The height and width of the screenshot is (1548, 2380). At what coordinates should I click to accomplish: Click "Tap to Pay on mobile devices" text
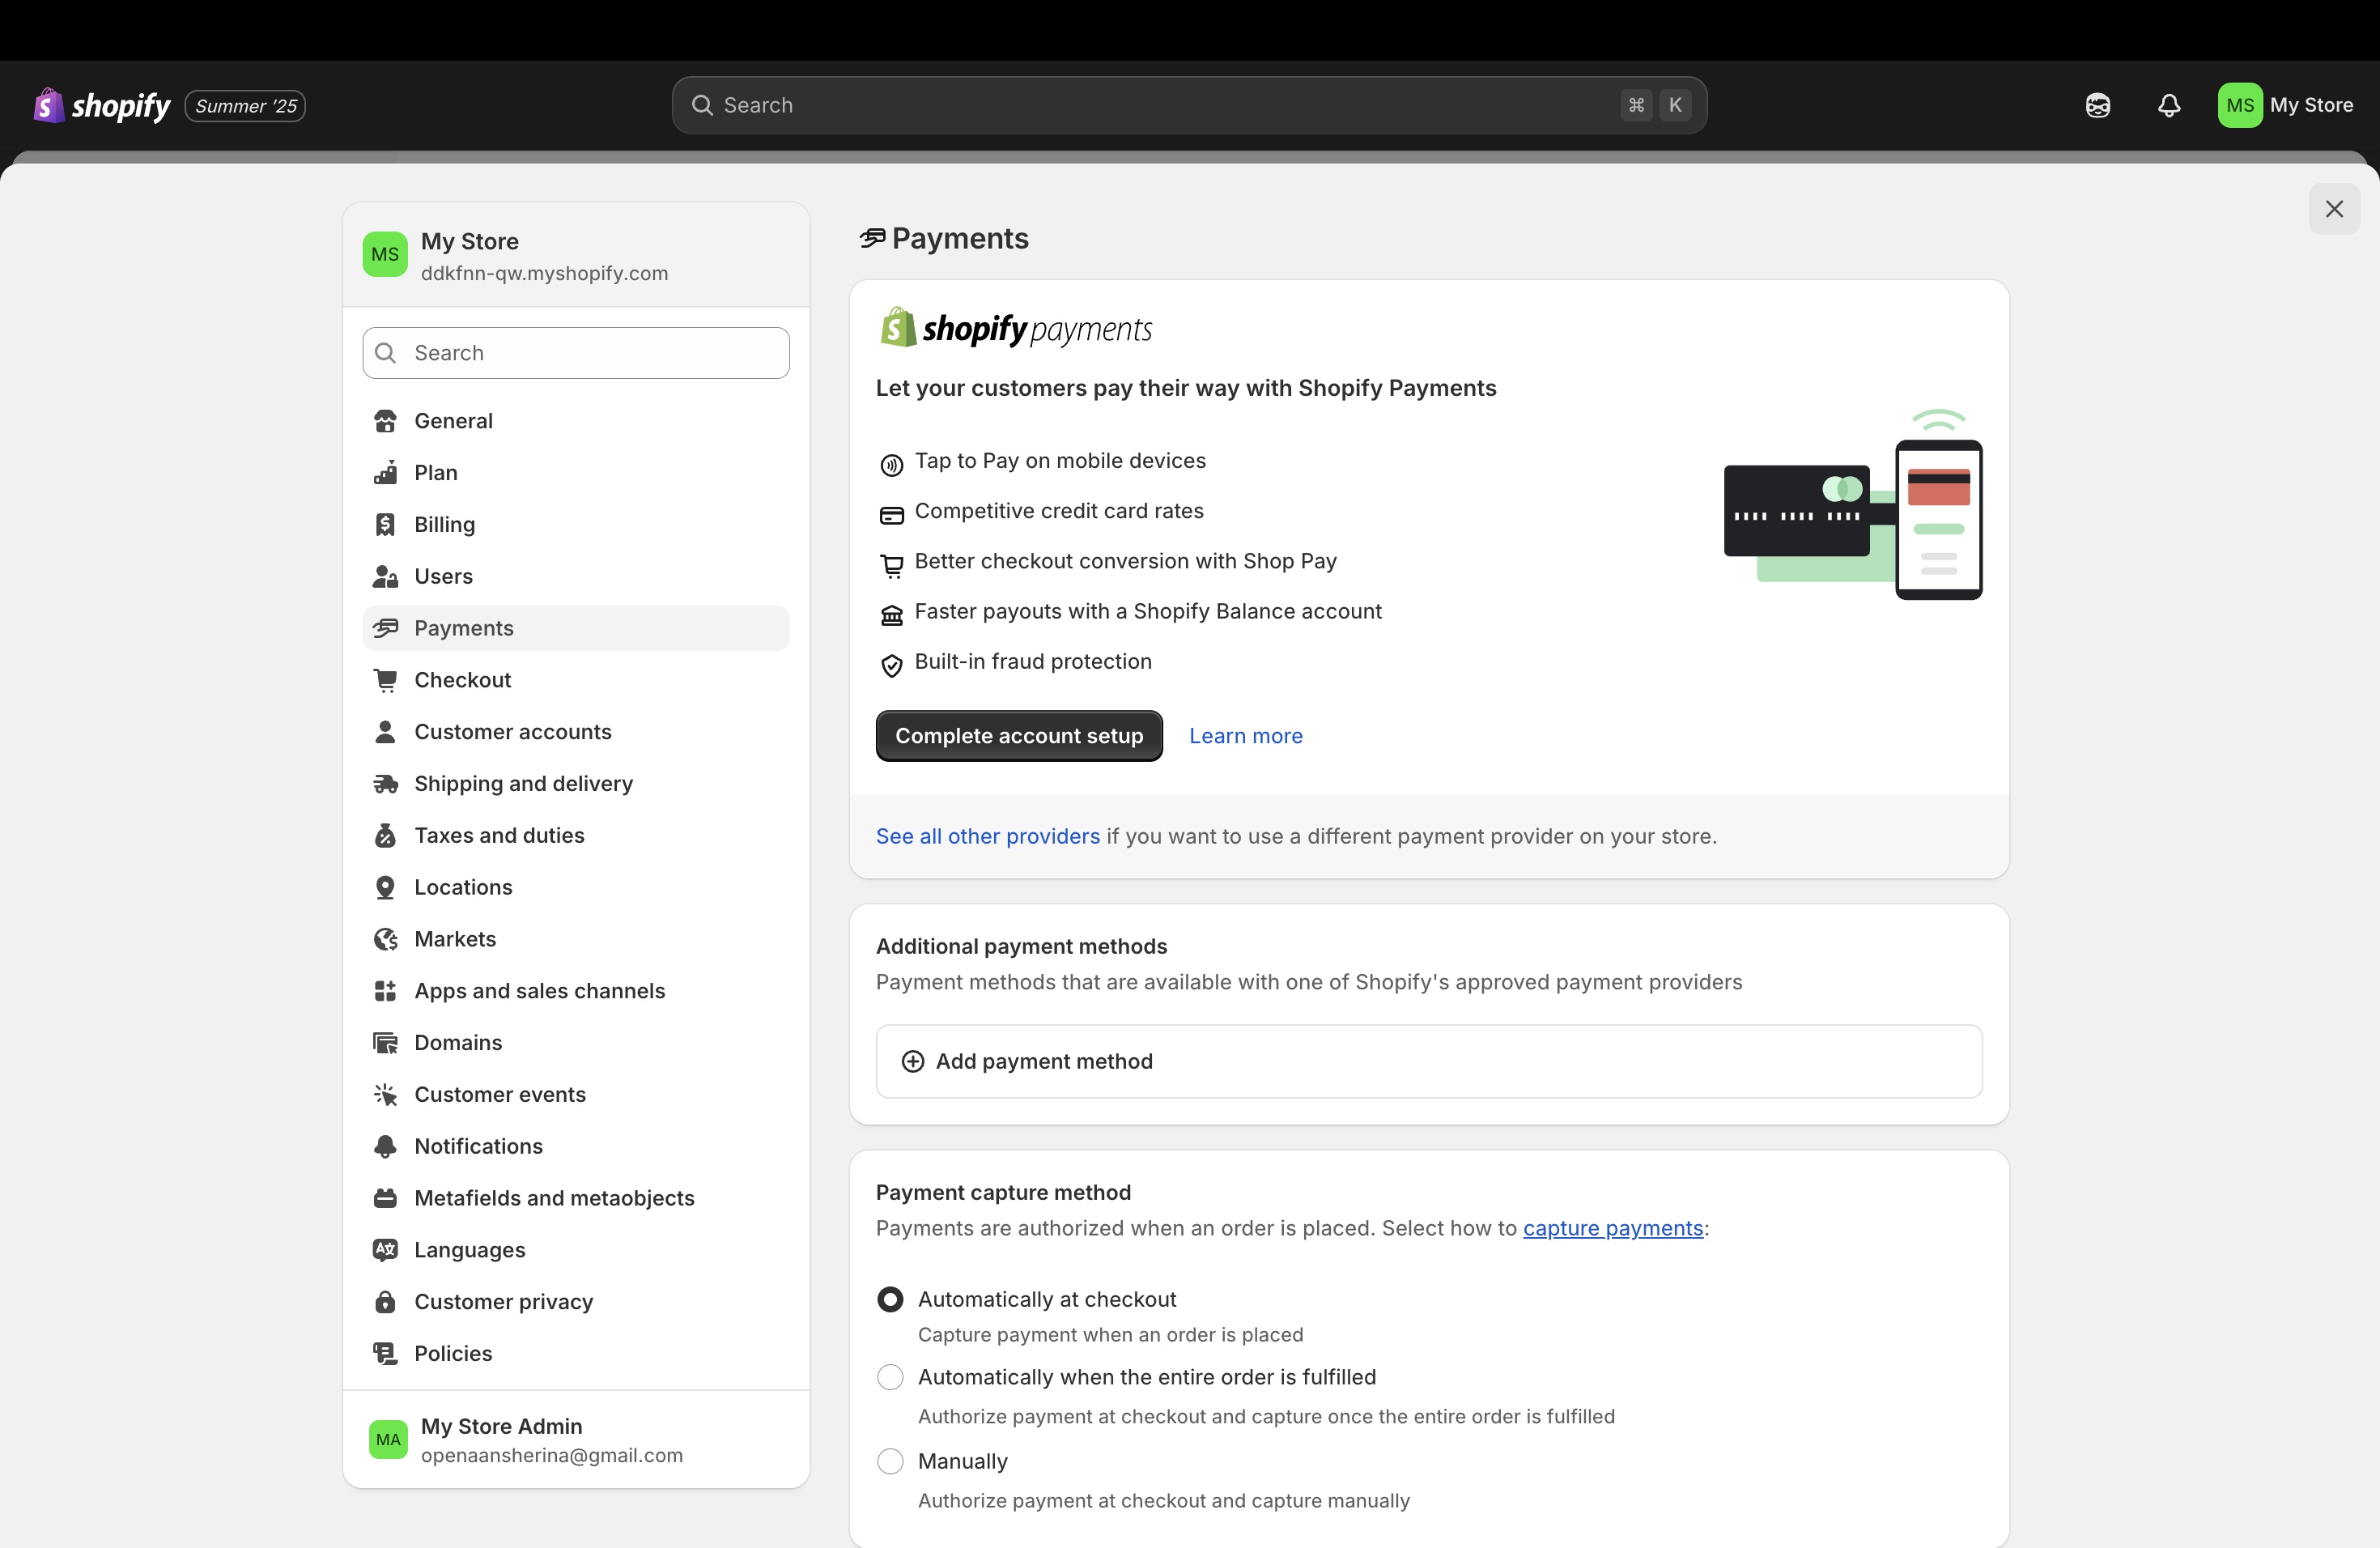click(1060, 461)
